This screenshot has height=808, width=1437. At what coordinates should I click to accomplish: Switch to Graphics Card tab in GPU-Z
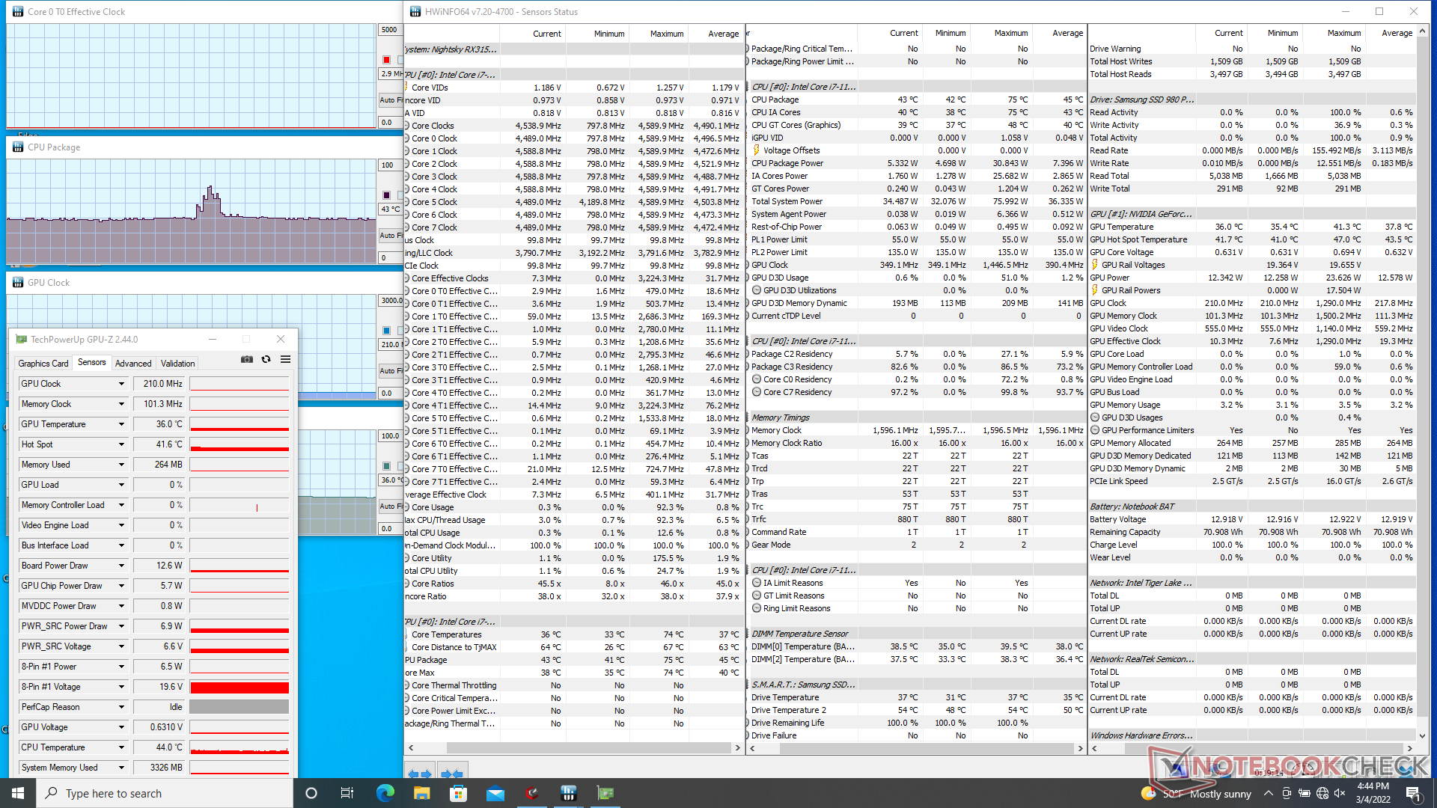[x=43, y=364]
